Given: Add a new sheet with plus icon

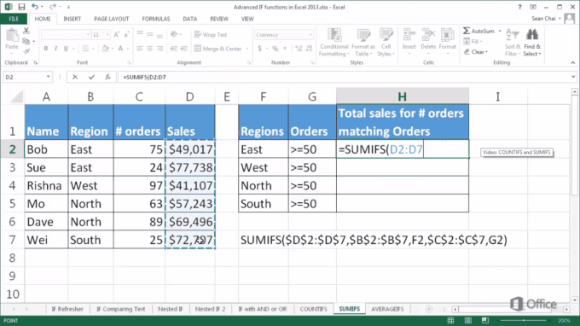Looking at the screenshot, I should tap(429, 309).
